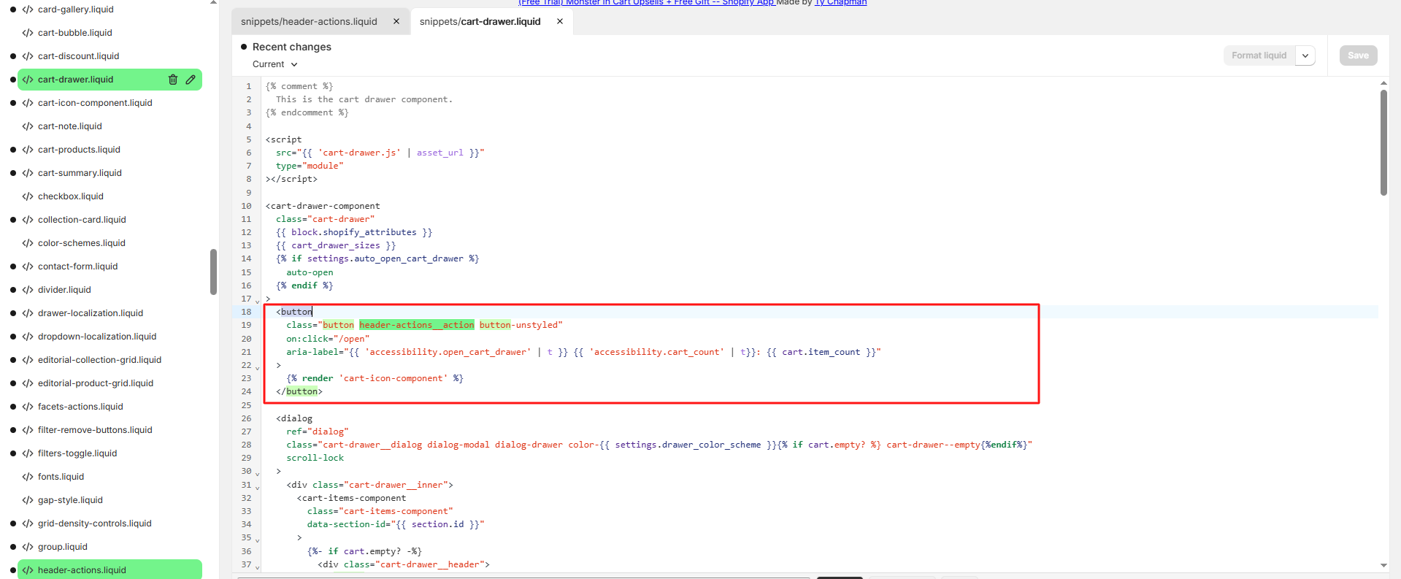1401x579 pixels.
Task: Fold the code at line 22
Action: pyautogui.click(x=258, y=367)
